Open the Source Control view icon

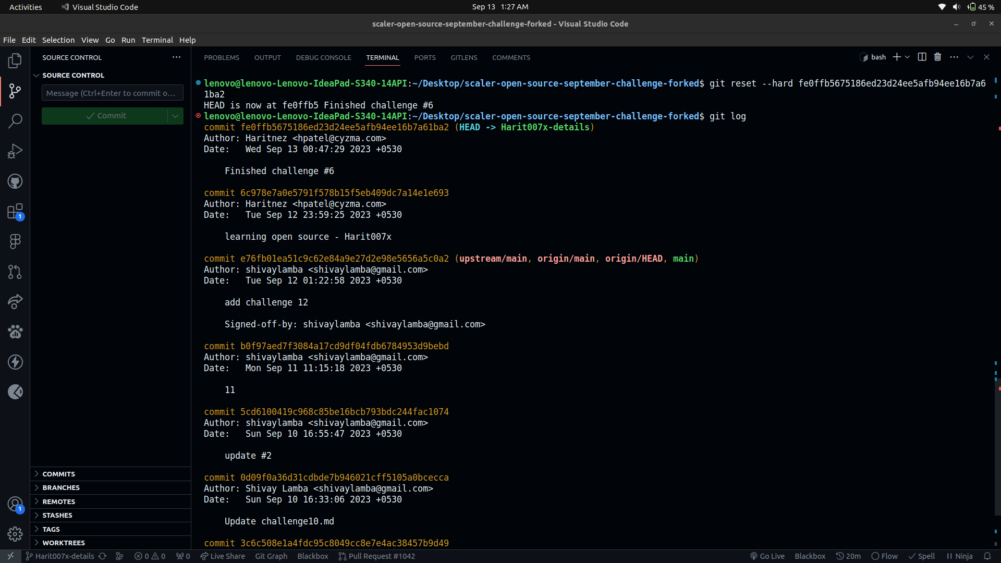click(15, 91)
